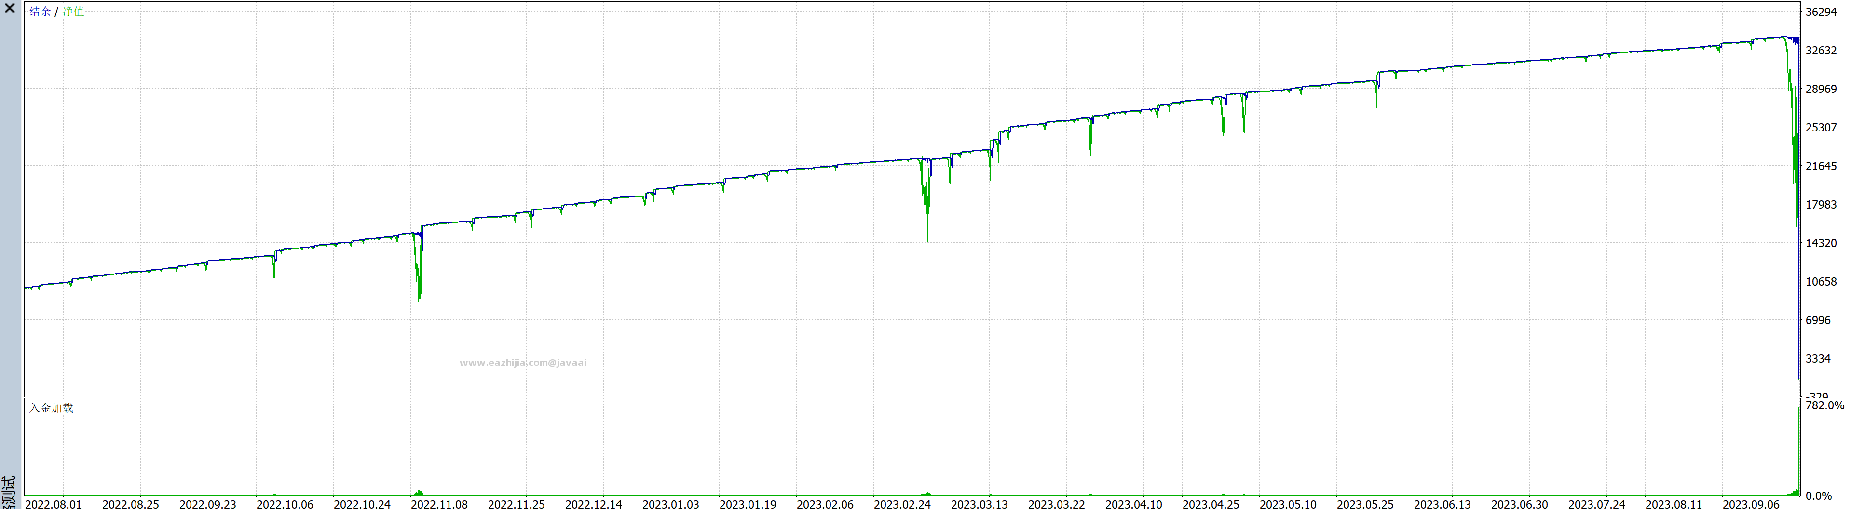Click the 2023.02.24 date label
This screenshot has width=1851, height=509.
[x=902, y=505]
